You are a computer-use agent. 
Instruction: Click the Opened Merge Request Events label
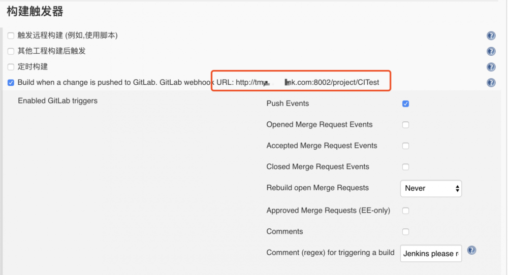tap(320, 124)
